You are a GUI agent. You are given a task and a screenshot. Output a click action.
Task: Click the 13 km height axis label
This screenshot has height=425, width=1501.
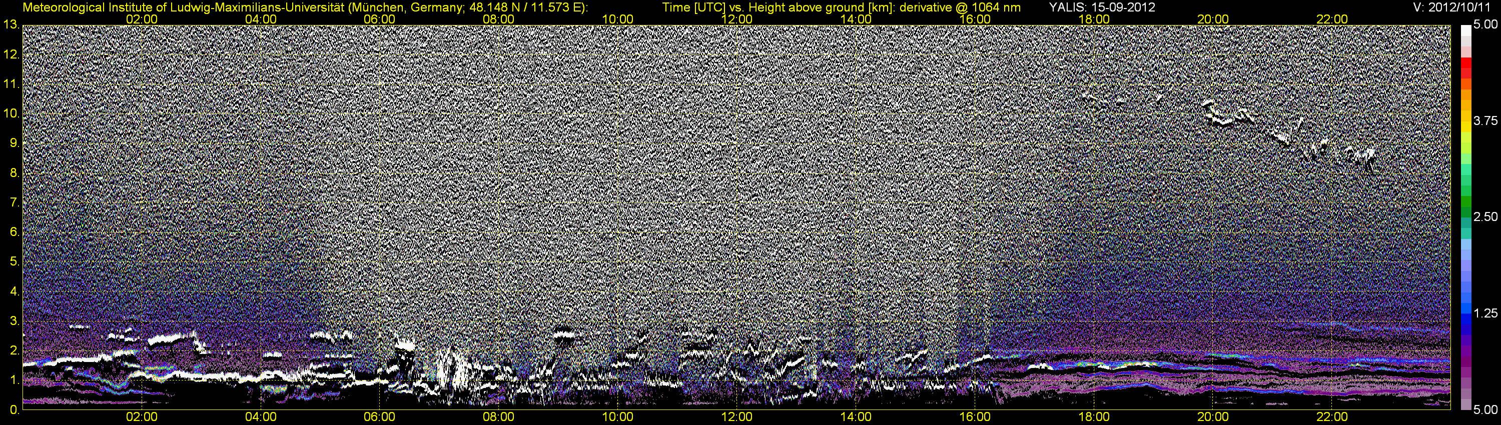tap(11, 25)
